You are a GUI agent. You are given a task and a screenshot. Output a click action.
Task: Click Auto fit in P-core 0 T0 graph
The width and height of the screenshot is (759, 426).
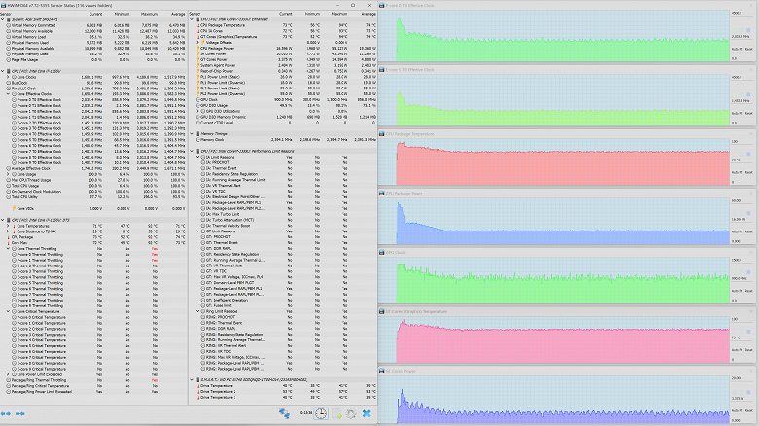point(737,49)
